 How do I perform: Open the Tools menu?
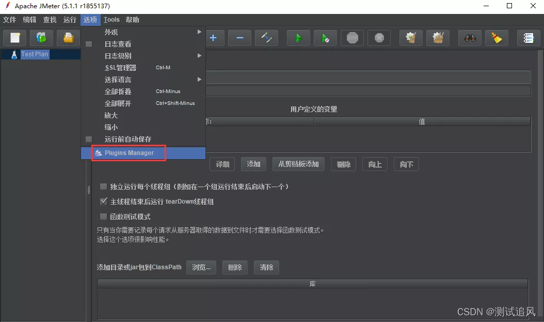(111, 19)
